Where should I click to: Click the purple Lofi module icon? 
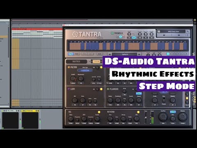69,89
